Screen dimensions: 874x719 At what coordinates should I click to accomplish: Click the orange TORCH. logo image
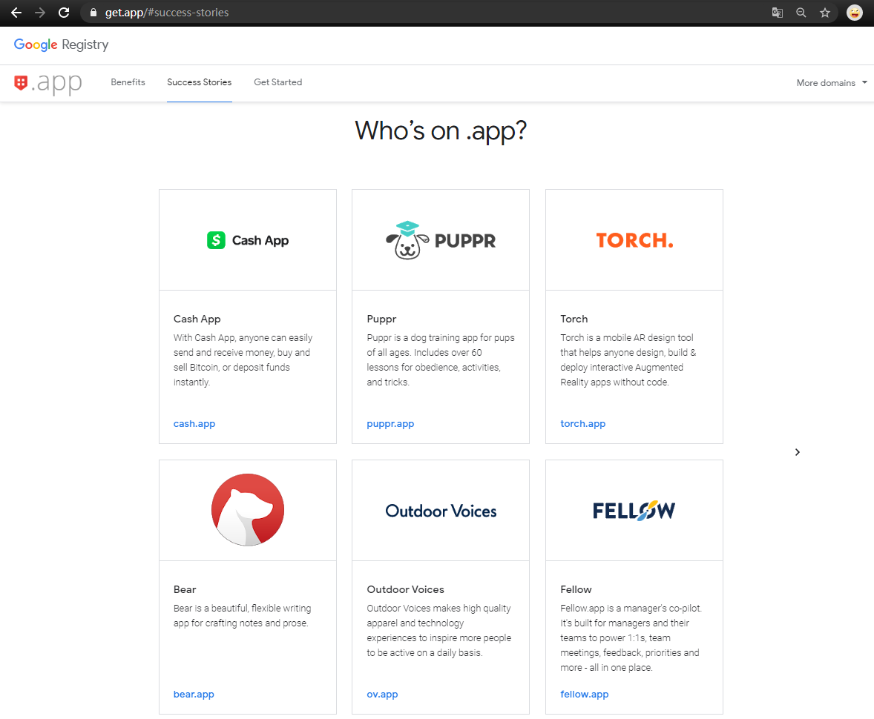coord(634,240)
